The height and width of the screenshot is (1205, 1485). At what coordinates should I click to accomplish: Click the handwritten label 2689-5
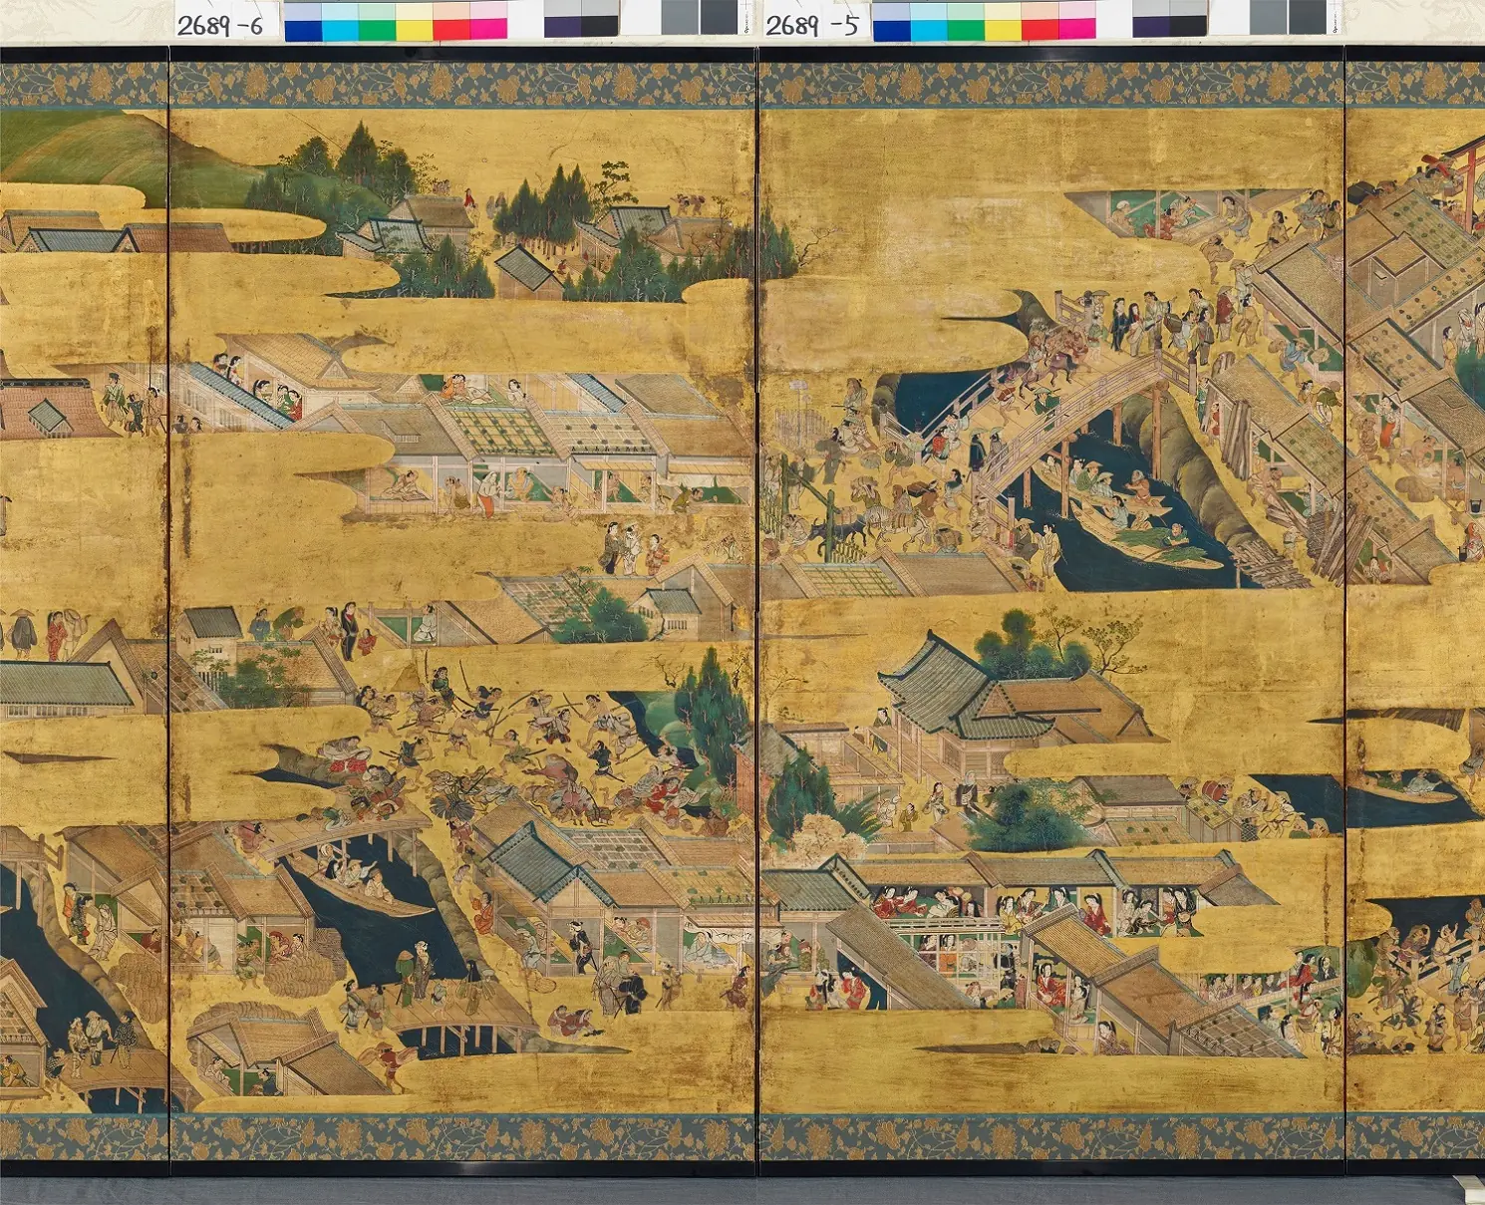tap(811, 25)
